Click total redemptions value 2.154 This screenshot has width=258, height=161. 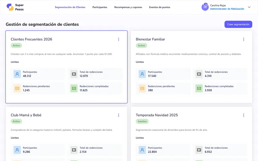[x=83, y=152]
